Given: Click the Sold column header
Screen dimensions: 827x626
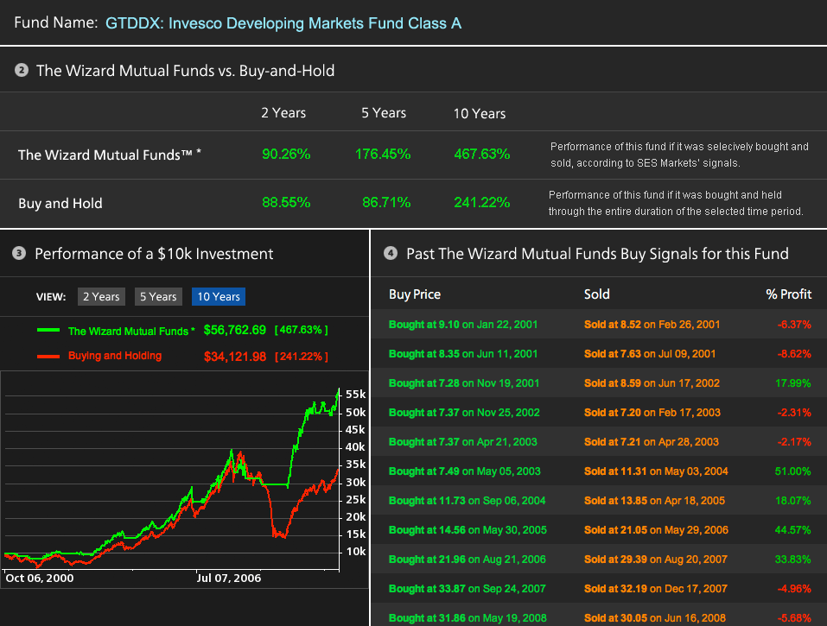Looking at the screenshot, I should (x=596, y=294).
